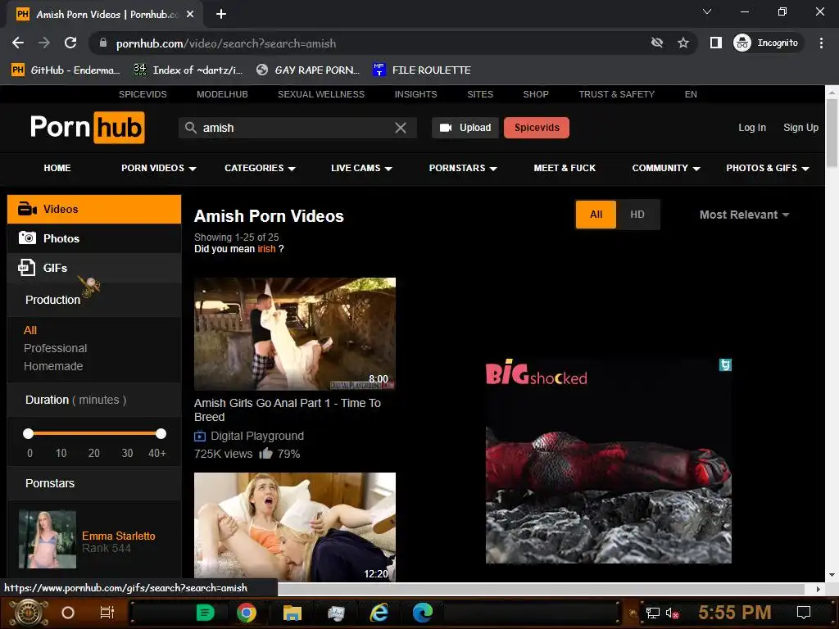Click the Duration slider maximum handle
This screenshot has width=839, height=629.
click(161, 433)
